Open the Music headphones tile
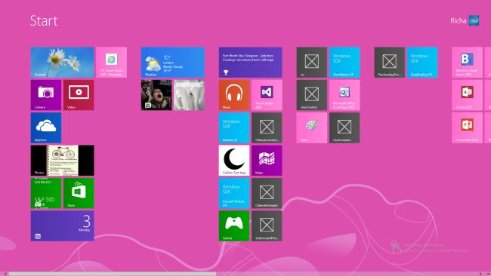Image resolution: width=491 pixels, height=276 pixels. pos(234,95)
